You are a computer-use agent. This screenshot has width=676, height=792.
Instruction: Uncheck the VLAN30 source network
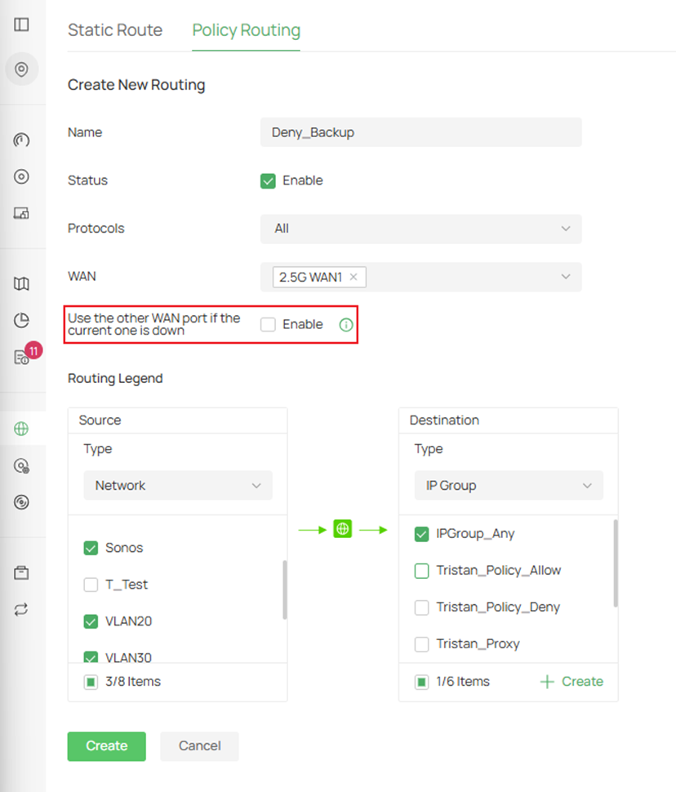coord(91,656)
